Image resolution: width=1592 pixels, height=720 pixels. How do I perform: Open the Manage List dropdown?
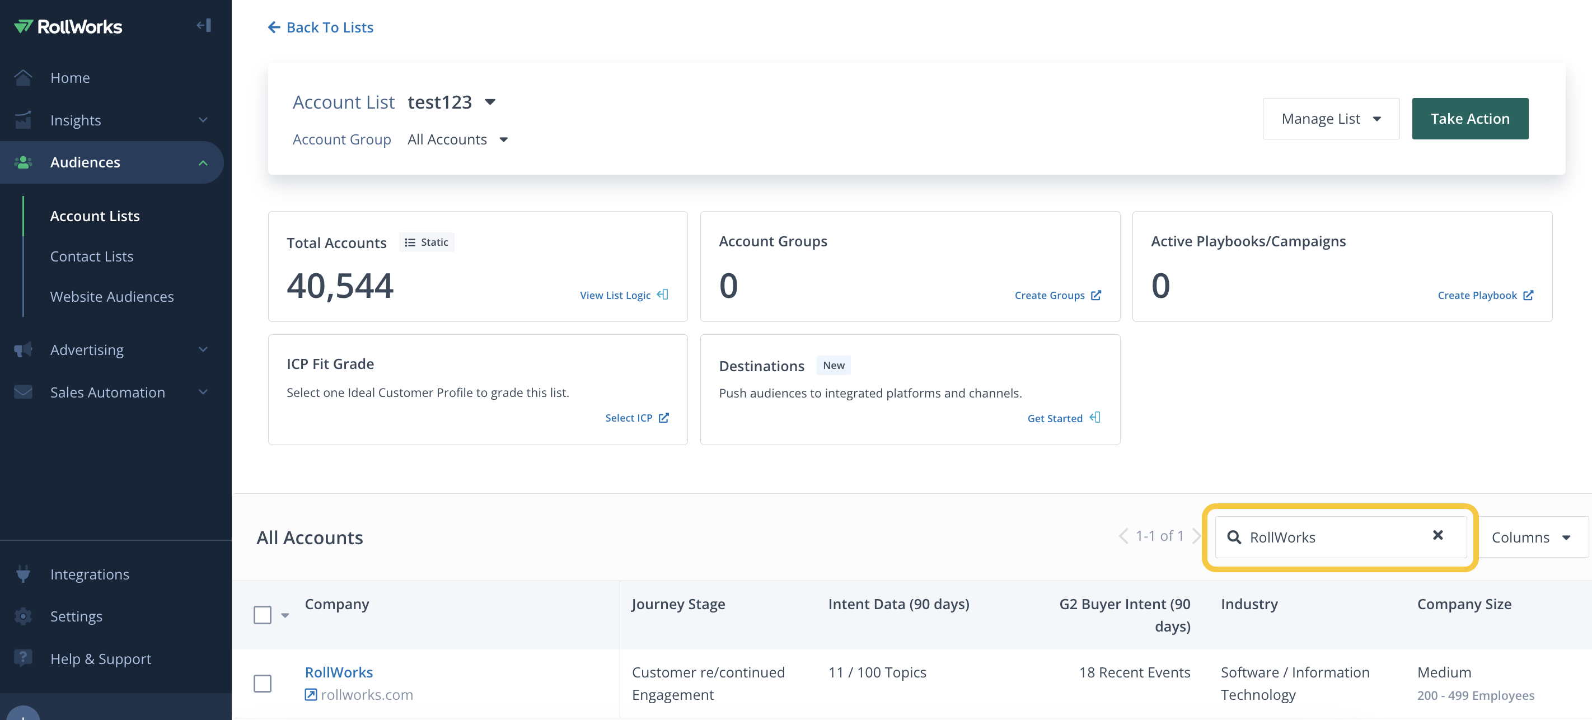coord(1331,119)
